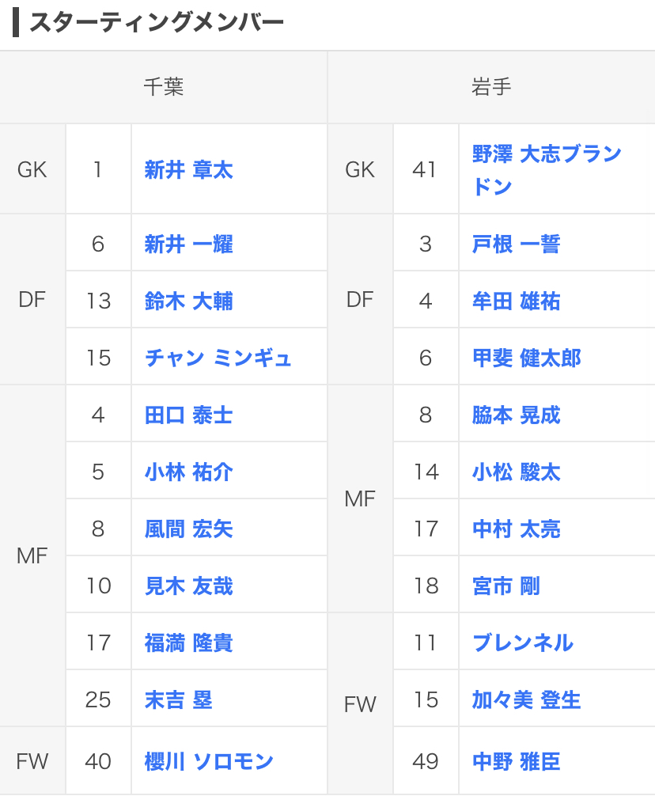Select player チャン ミンギュ
The width and height of the screenshot is (655, 796).
pyautogui.click(x=218, y=358)
